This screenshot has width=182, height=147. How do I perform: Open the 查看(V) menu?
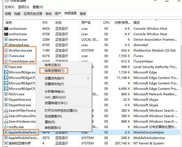(38, 7)
